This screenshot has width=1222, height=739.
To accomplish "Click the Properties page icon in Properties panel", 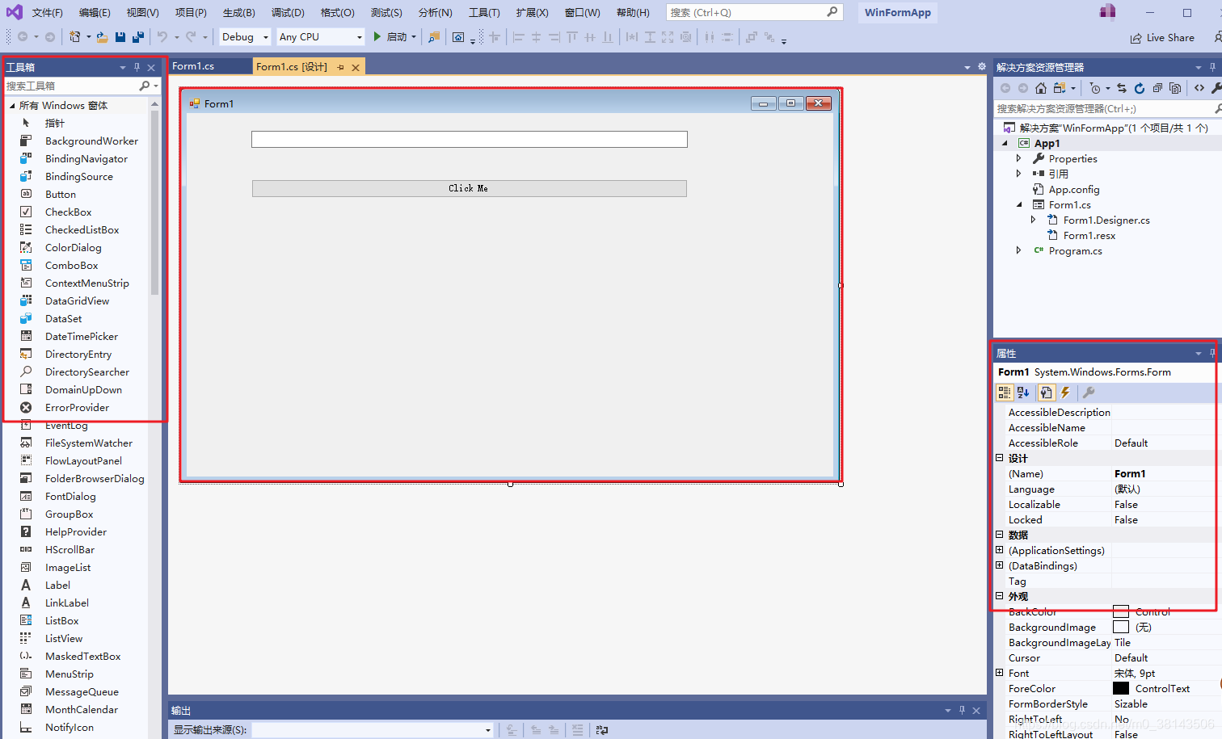I will pyautogui.click(x=1047, y=393).
